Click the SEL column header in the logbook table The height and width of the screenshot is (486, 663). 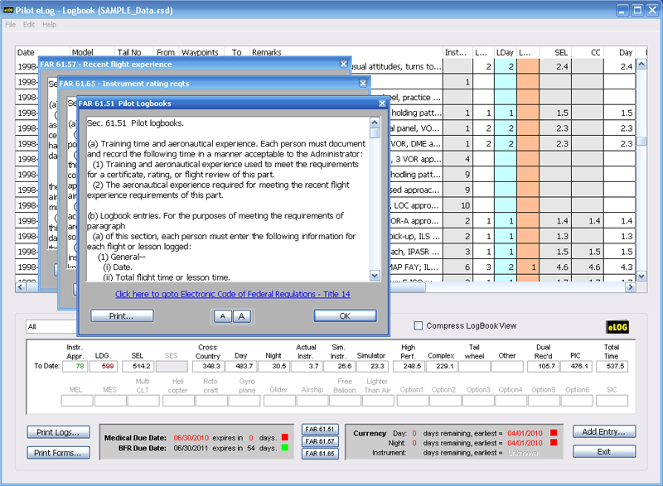point(555,52)
